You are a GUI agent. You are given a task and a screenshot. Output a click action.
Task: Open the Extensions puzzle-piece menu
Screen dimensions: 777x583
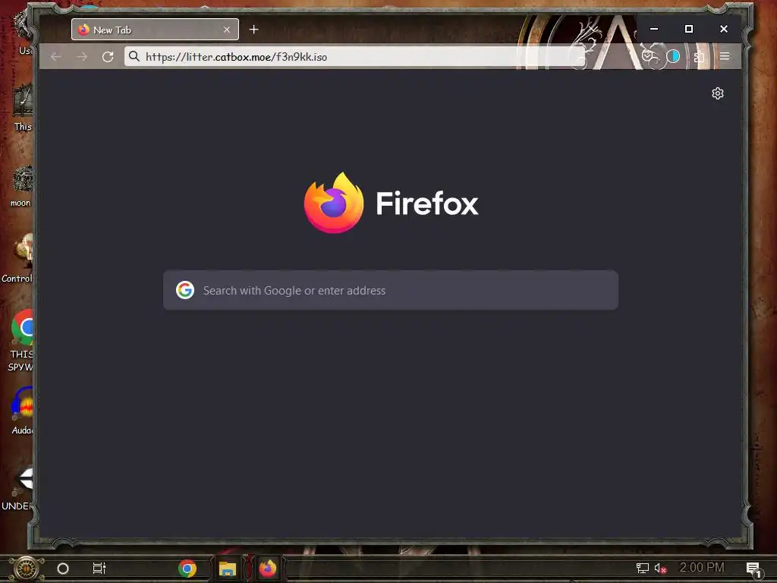(699, 56)
